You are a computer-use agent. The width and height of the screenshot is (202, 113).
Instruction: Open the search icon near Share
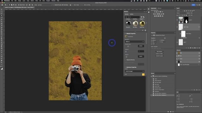click(197, 5)
